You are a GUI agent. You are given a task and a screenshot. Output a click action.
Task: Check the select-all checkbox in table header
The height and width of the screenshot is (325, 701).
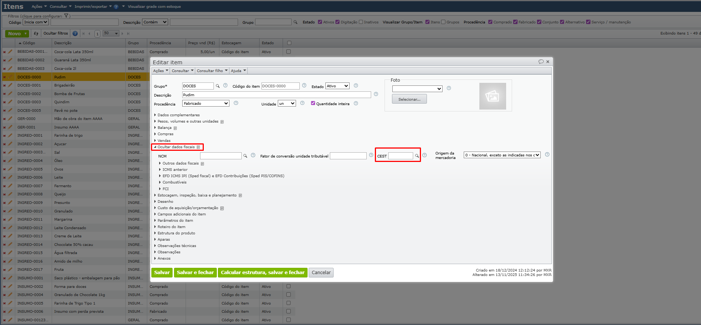point(289,43)
